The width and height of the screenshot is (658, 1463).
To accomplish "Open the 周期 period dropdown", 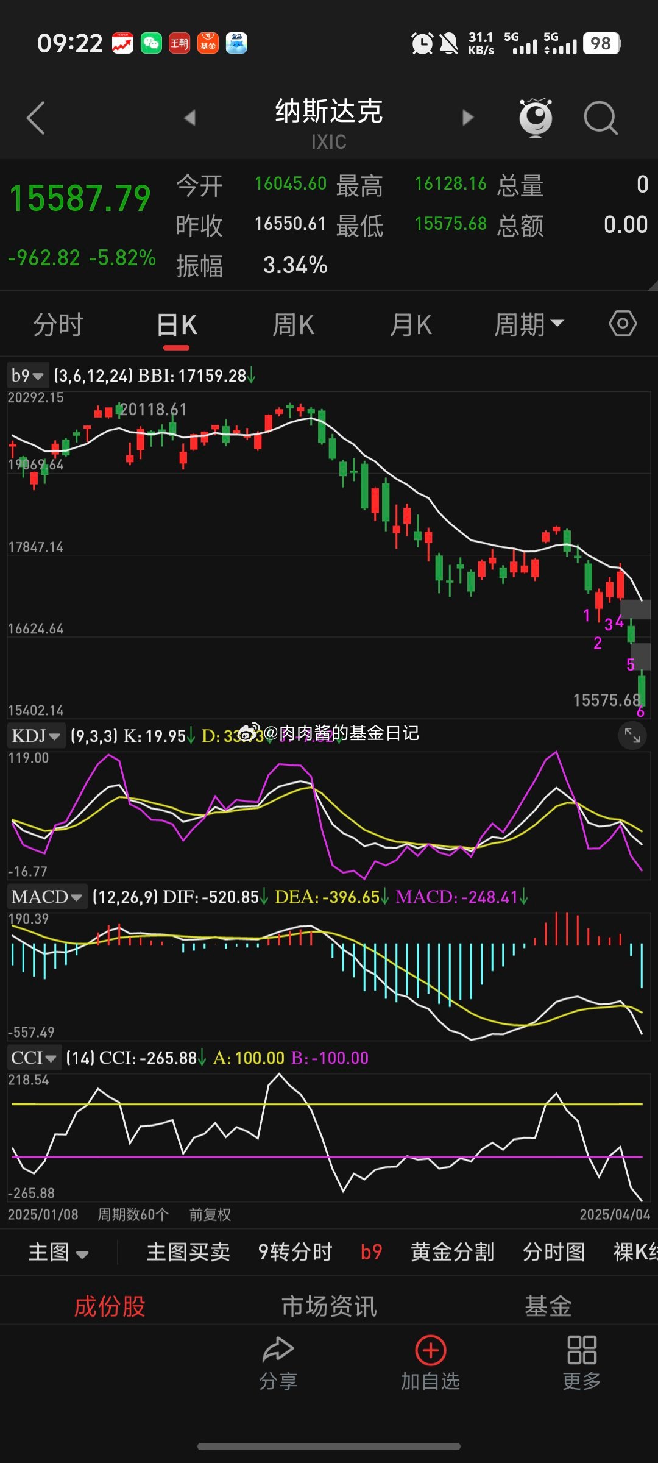I will [x=528, y=324].
